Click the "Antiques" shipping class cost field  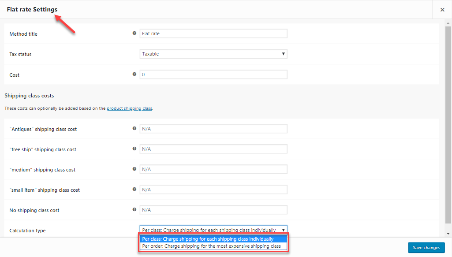point(213,129)
